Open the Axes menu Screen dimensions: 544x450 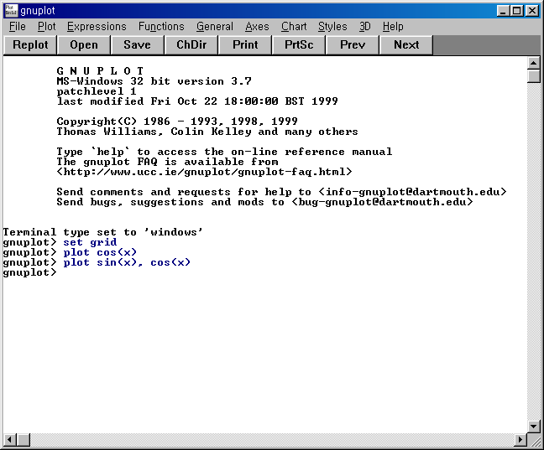click(257, 27)
